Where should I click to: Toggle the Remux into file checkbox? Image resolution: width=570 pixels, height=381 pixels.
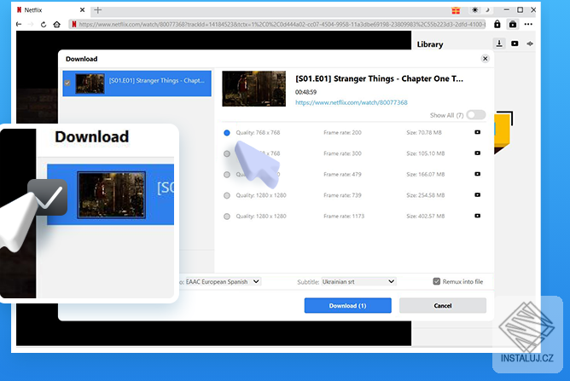[437, 281]
